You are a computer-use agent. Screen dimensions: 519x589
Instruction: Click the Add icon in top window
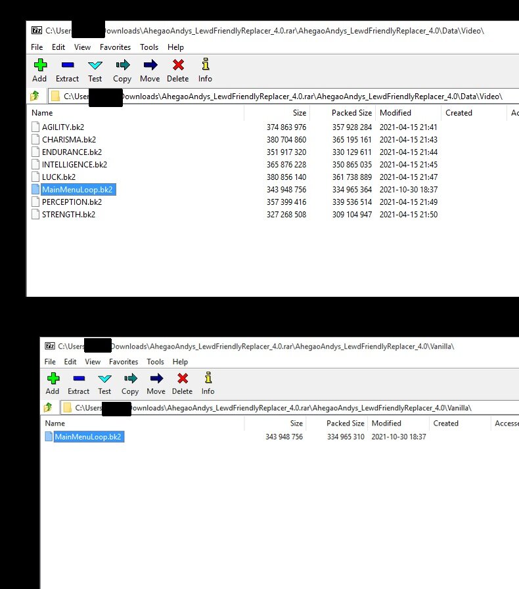click(39, 65)
